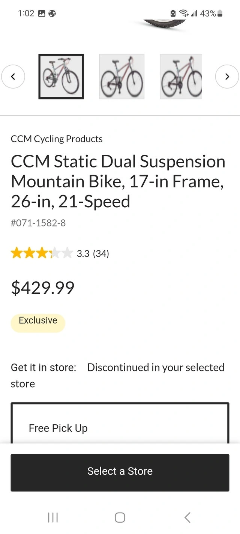Viewport: 240px width, 534px height.
Task: Tap the gallery notification icon
Action: [x=42, y=14]
